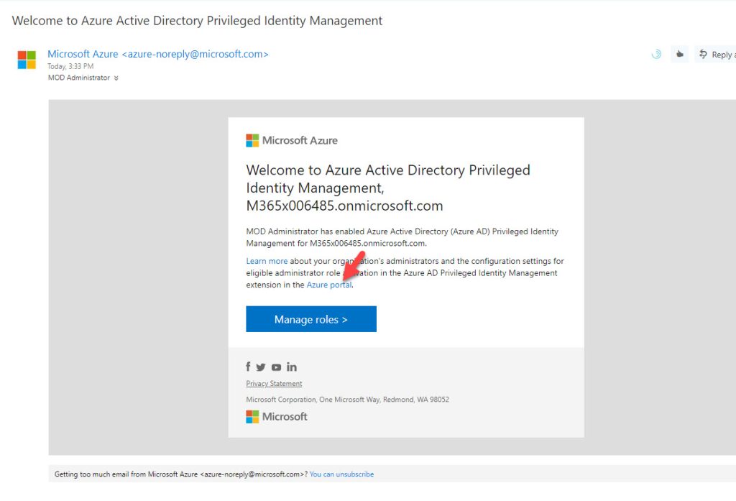Click the Reply all arrow icon

coord(702,54)
